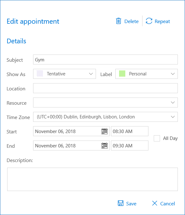Open the Label dropdown showing Personal

click(x=147, y=74)
